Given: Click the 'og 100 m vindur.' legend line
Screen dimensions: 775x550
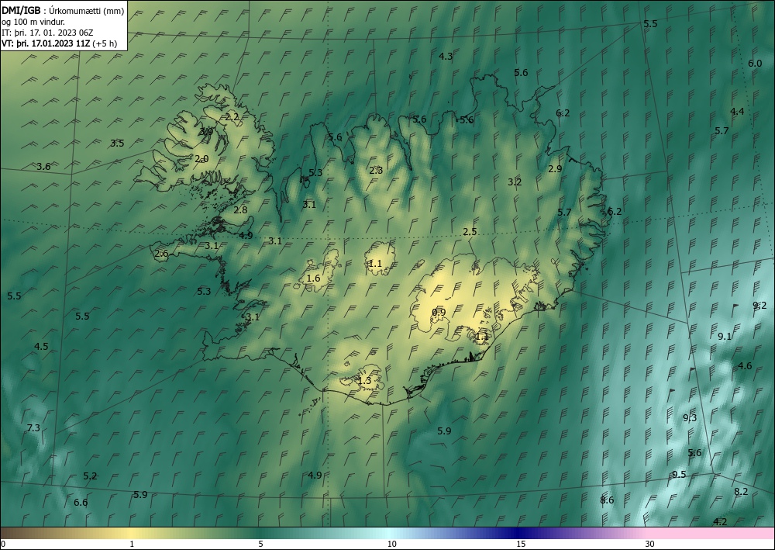Looking at the screenshot, I should pos(33,22).
